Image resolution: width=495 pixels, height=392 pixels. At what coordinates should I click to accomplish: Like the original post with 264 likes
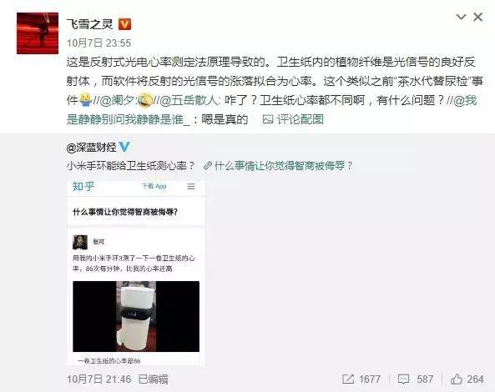pos(457,379)
